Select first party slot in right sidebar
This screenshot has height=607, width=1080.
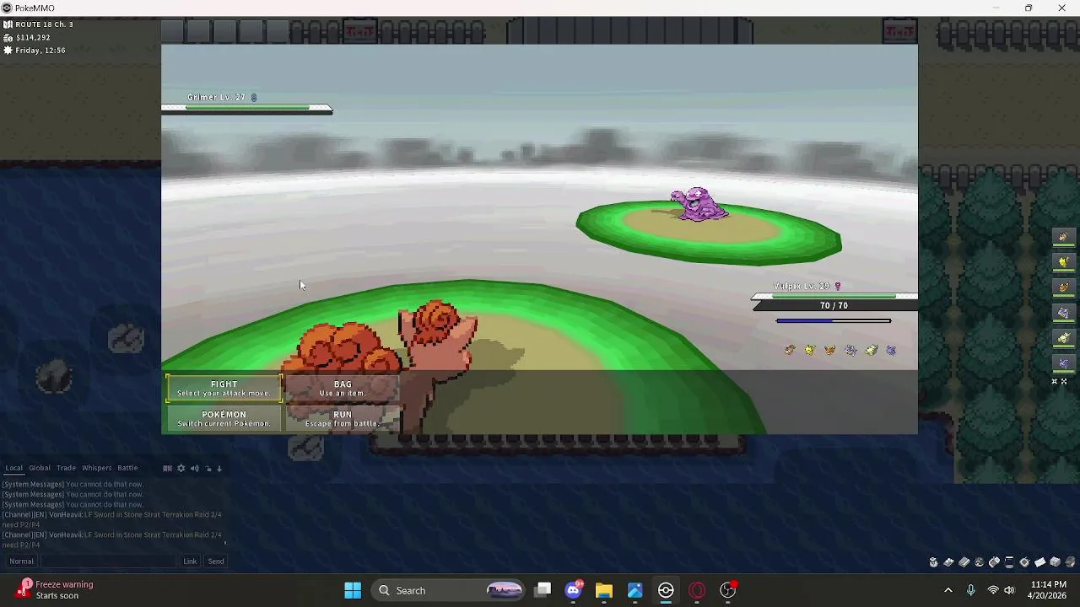1063,238
